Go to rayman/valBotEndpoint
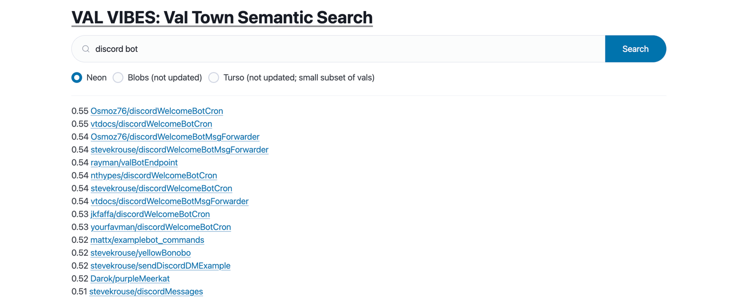The height and width of the screenshot is (299, 731). [134, 163]
